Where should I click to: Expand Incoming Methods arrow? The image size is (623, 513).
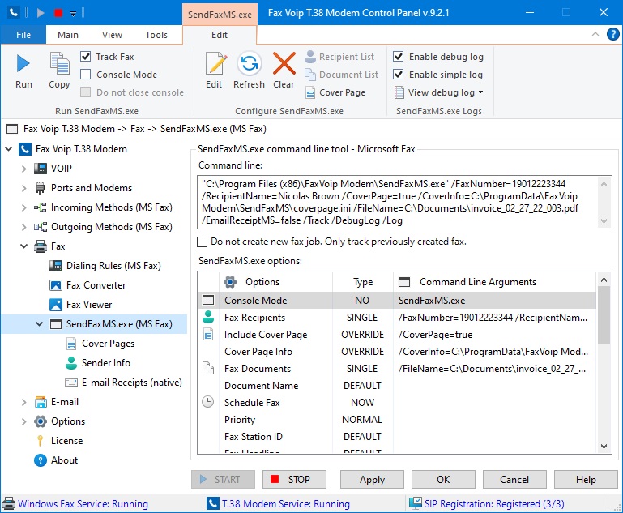tap(23, 207)
